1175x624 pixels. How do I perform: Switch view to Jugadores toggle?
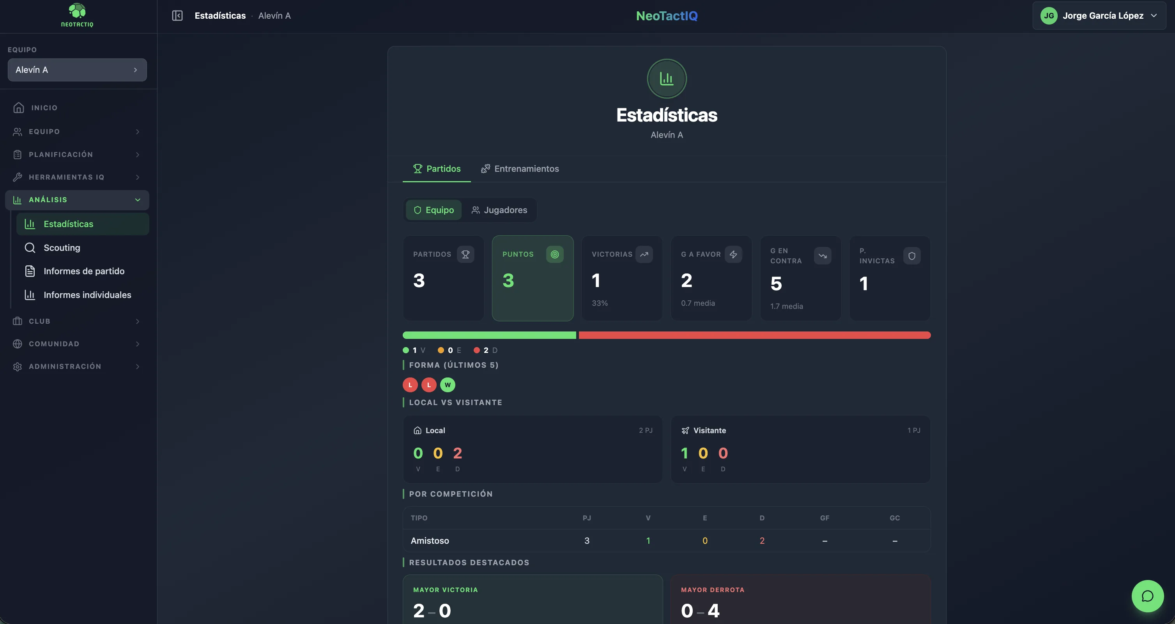[499, 210]
